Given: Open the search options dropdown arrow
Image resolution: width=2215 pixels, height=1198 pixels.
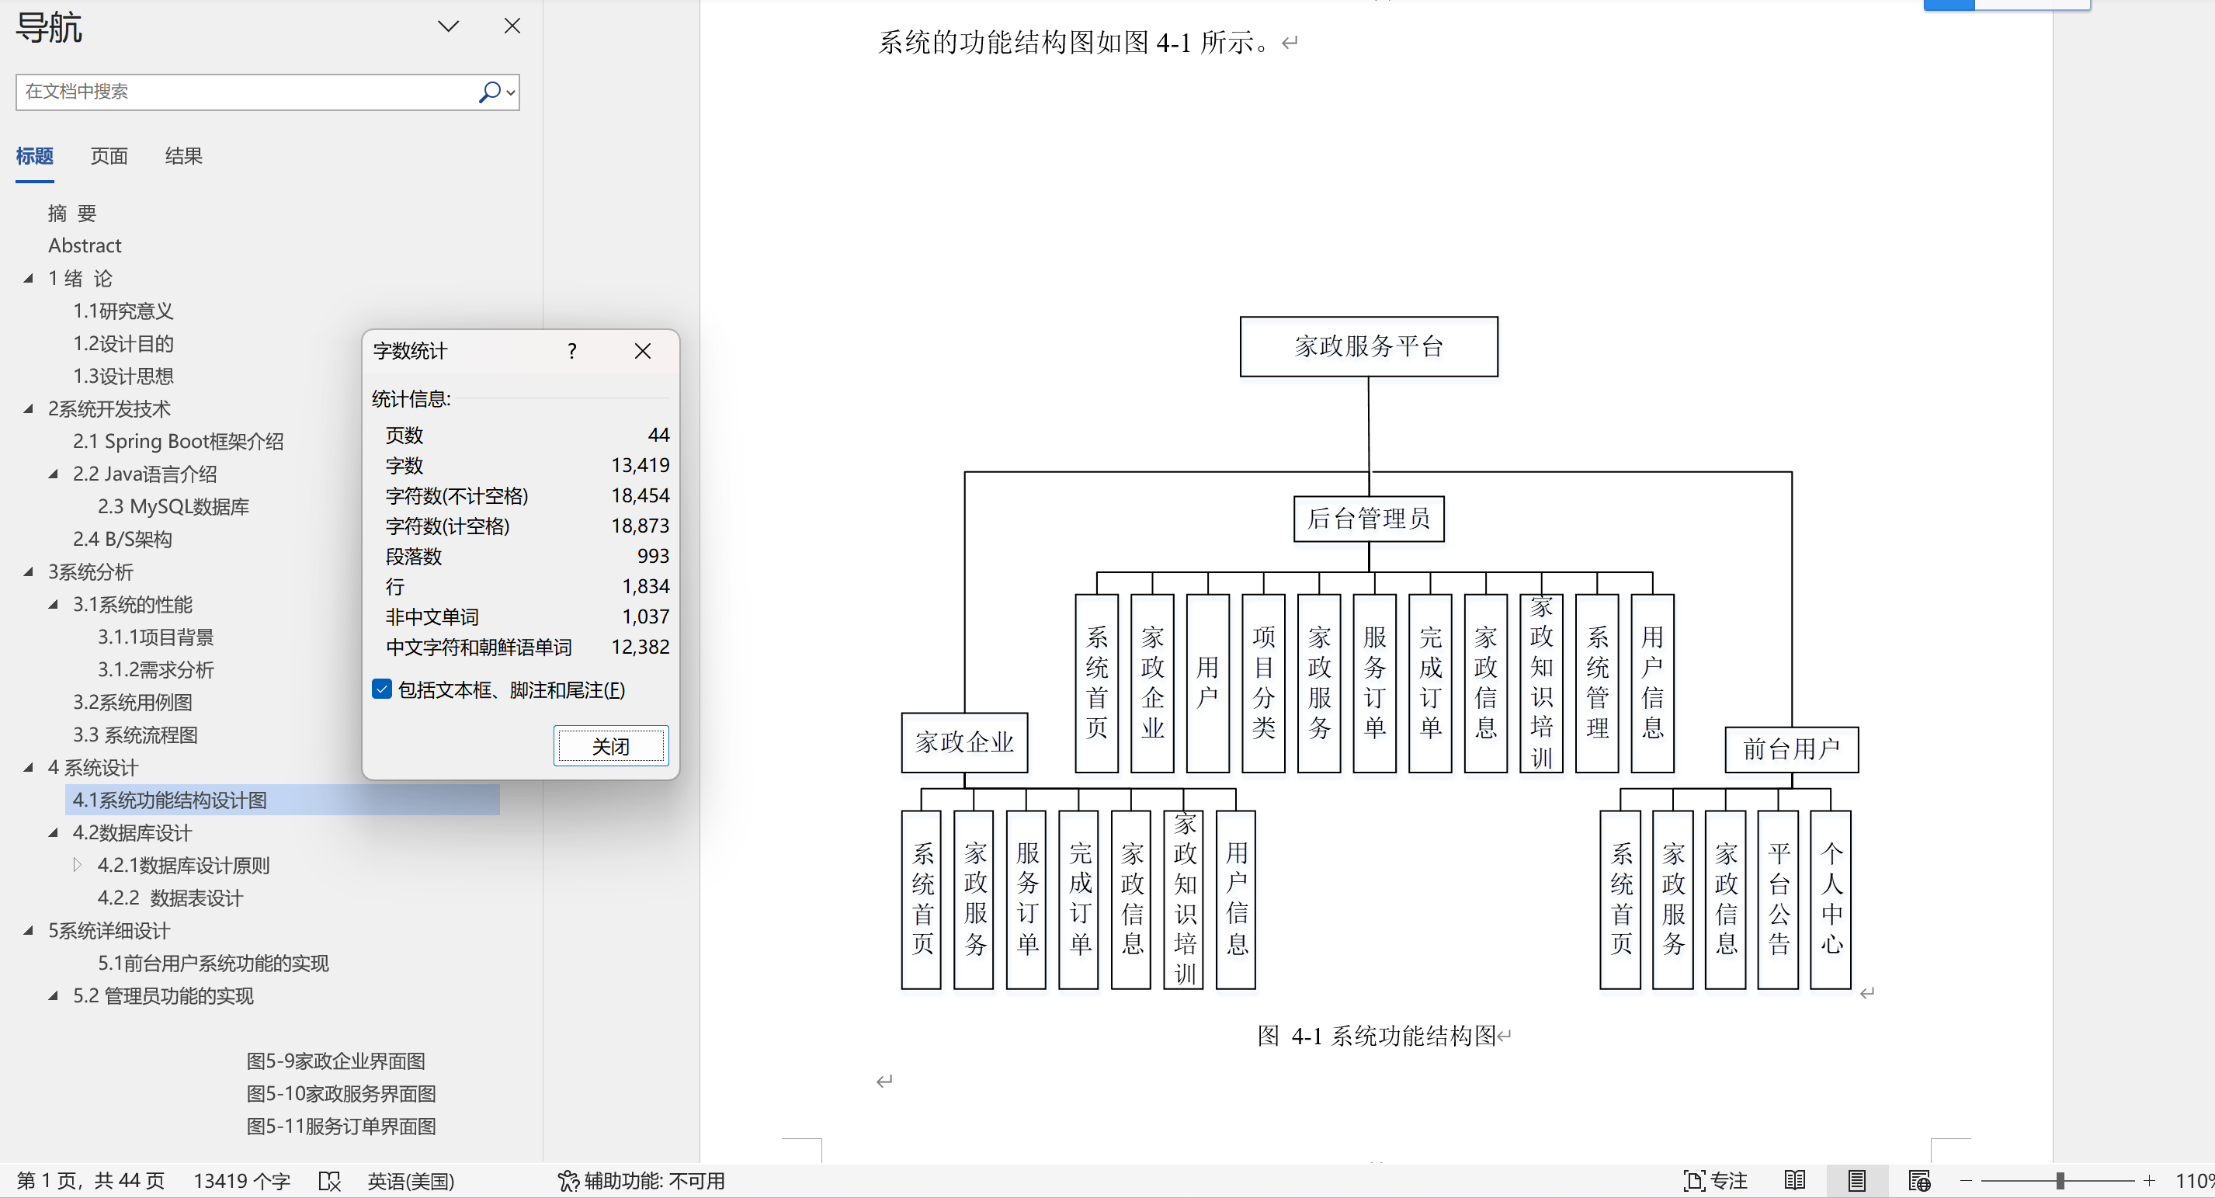Looking at the screenshot, I should tap(511, 93).
